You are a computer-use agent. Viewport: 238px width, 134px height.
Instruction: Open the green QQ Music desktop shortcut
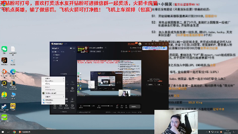click(4, 96)
